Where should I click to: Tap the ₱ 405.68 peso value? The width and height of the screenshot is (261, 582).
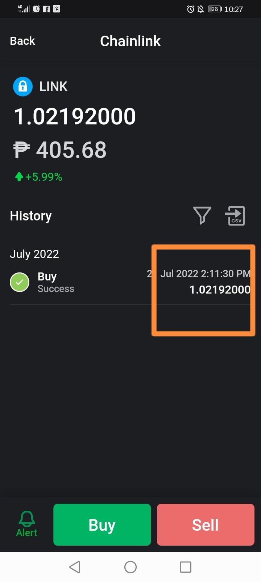60,150
